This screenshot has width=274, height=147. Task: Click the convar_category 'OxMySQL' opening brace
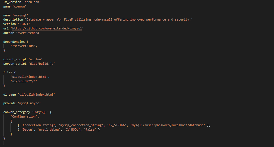pos(50,112)
